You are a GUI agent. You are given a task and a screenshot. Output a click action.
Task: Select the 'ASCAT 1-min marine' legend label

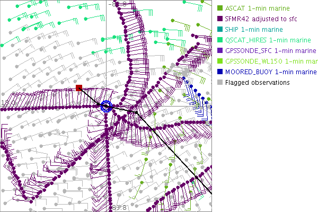(x=255, y=8)
